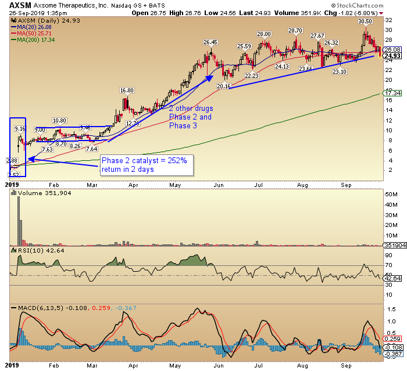The height and width of the screenshot is (371, 407).
Task: Click the 42.64 RSI axis marker
Action: [392, 278]
